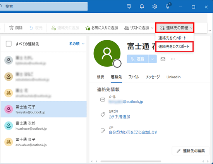
Task: Check the すべての連絡先 select-all checkbox
Action: point(9,44)
